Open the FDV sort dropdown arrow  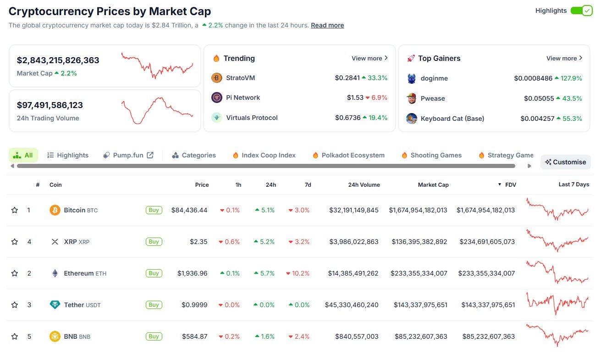pyautogui.click(x=499, y=184)
